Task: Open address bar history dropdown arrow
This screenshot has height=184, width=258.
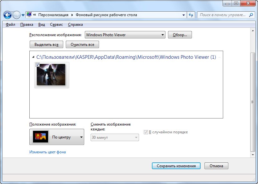Action: (184, 15)
